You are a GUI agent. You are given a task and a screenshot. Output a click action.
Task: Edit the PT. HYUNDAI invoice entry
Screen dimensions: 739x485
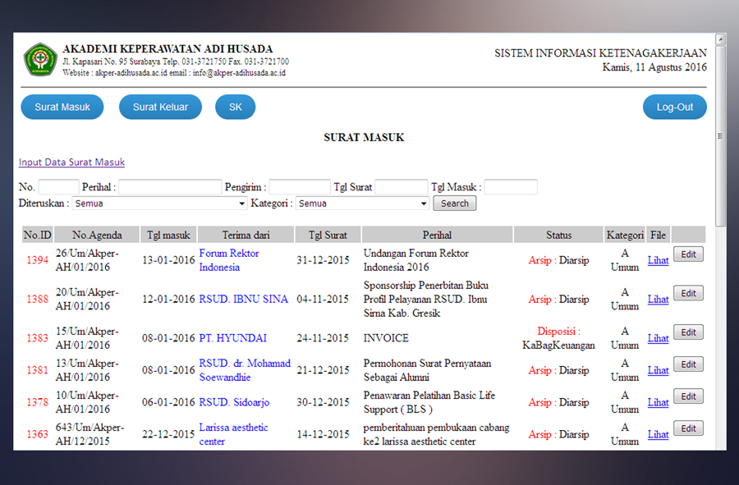688,332
